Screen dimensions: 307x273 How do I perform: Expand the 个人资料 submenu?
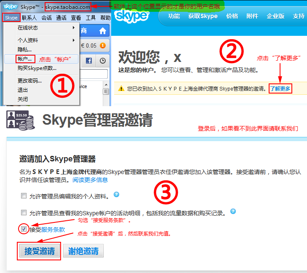pyautogui.click(x=41, y=40)
